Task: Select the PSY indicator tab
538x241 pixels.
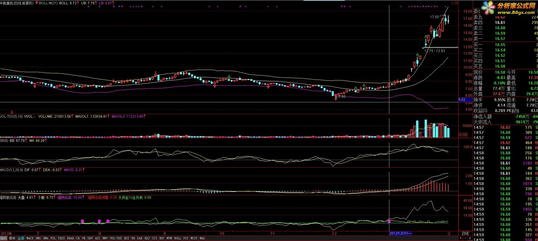Action: [186, 238]
